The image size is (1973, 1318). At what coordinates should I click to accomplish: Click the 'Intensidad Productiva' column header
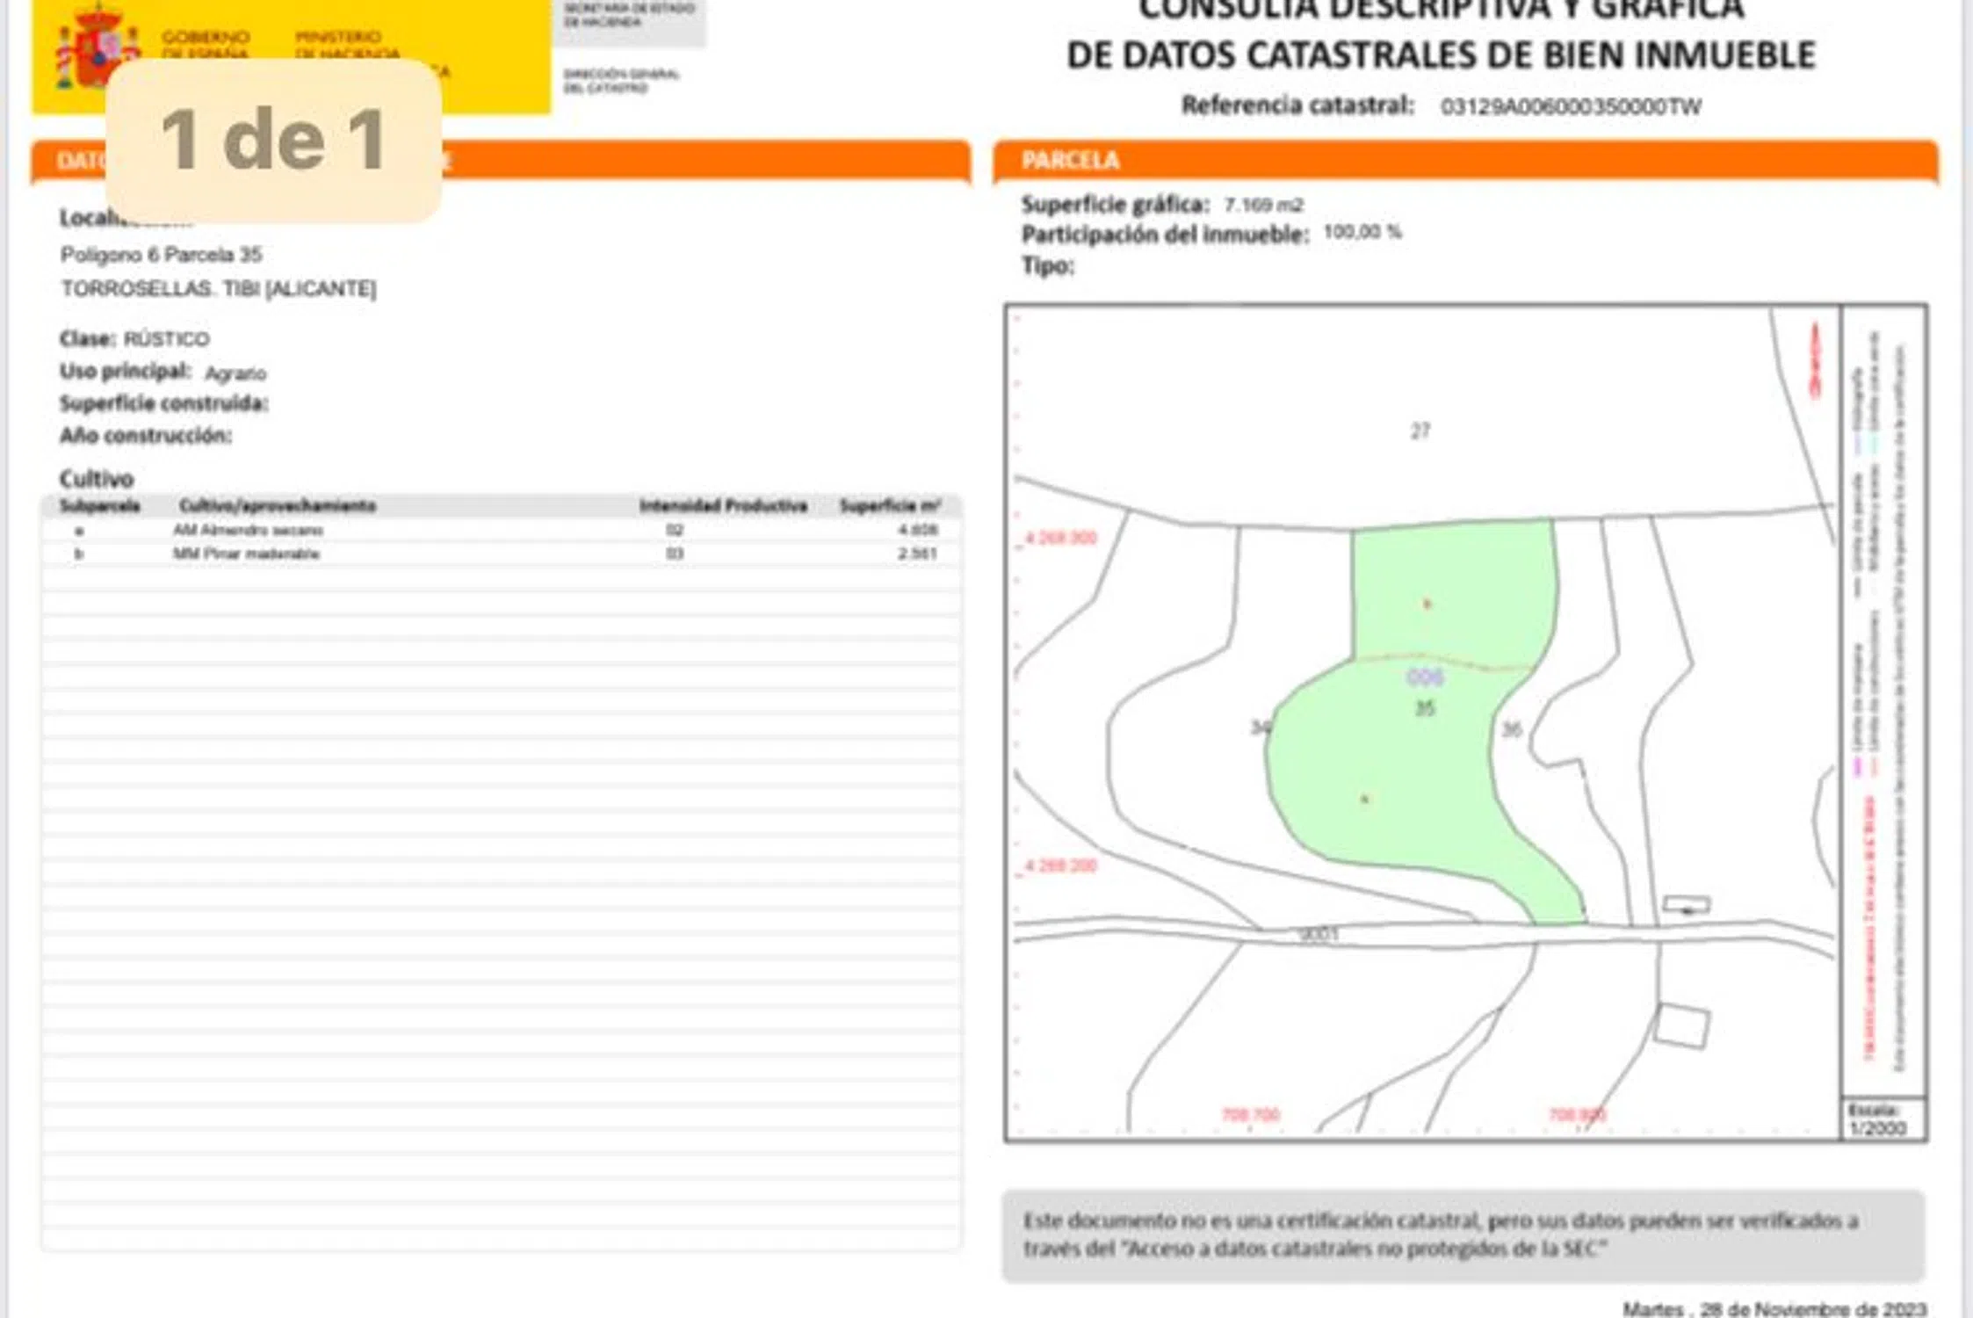pos(723,505)
